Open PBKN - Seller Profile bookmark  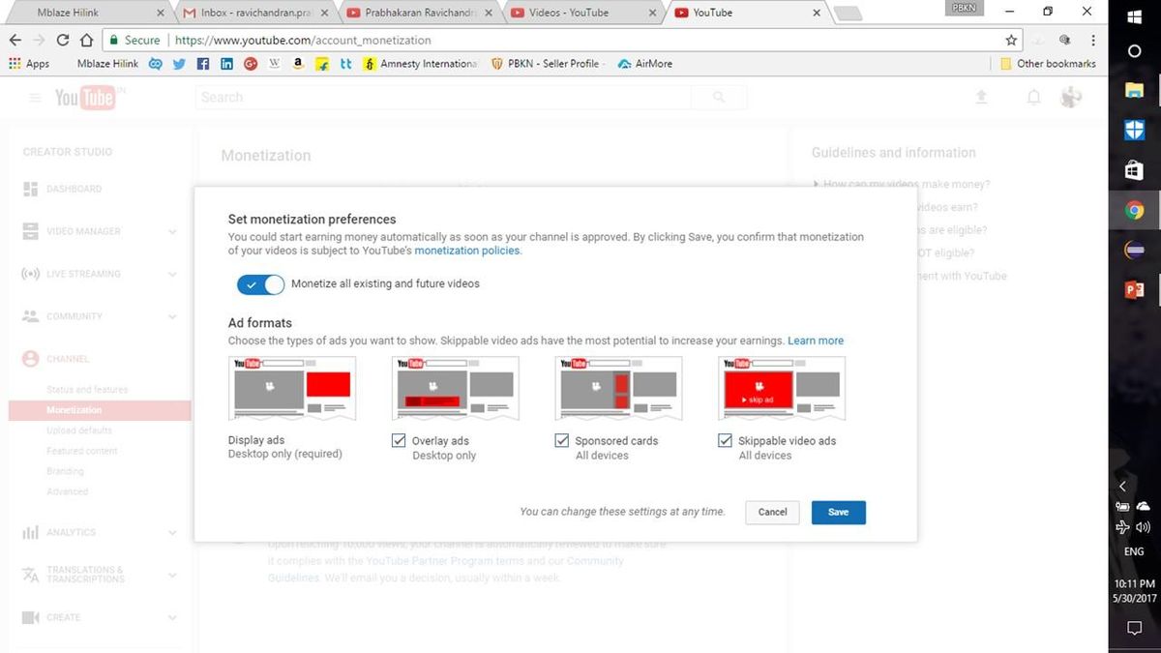(x=548, y=64)
